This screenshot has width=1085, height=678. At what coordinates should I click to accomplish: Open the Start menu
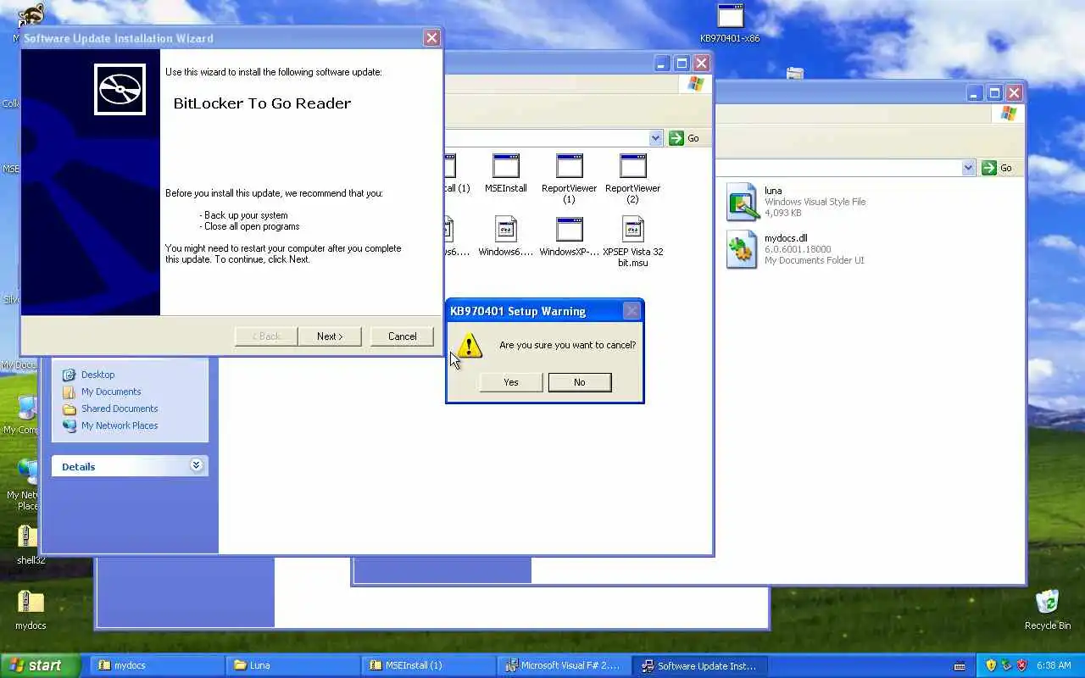click(40, 665)
